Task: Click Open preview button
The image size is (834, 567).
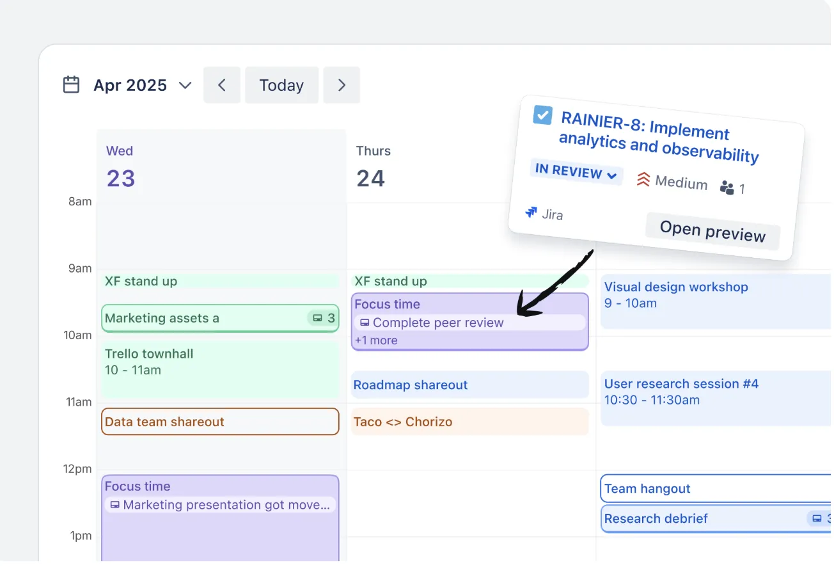Action: coord(712,231)
